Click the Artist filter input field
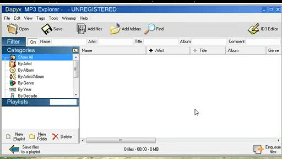The height and width of the screenshot is (159, 282). coord(115,42)
